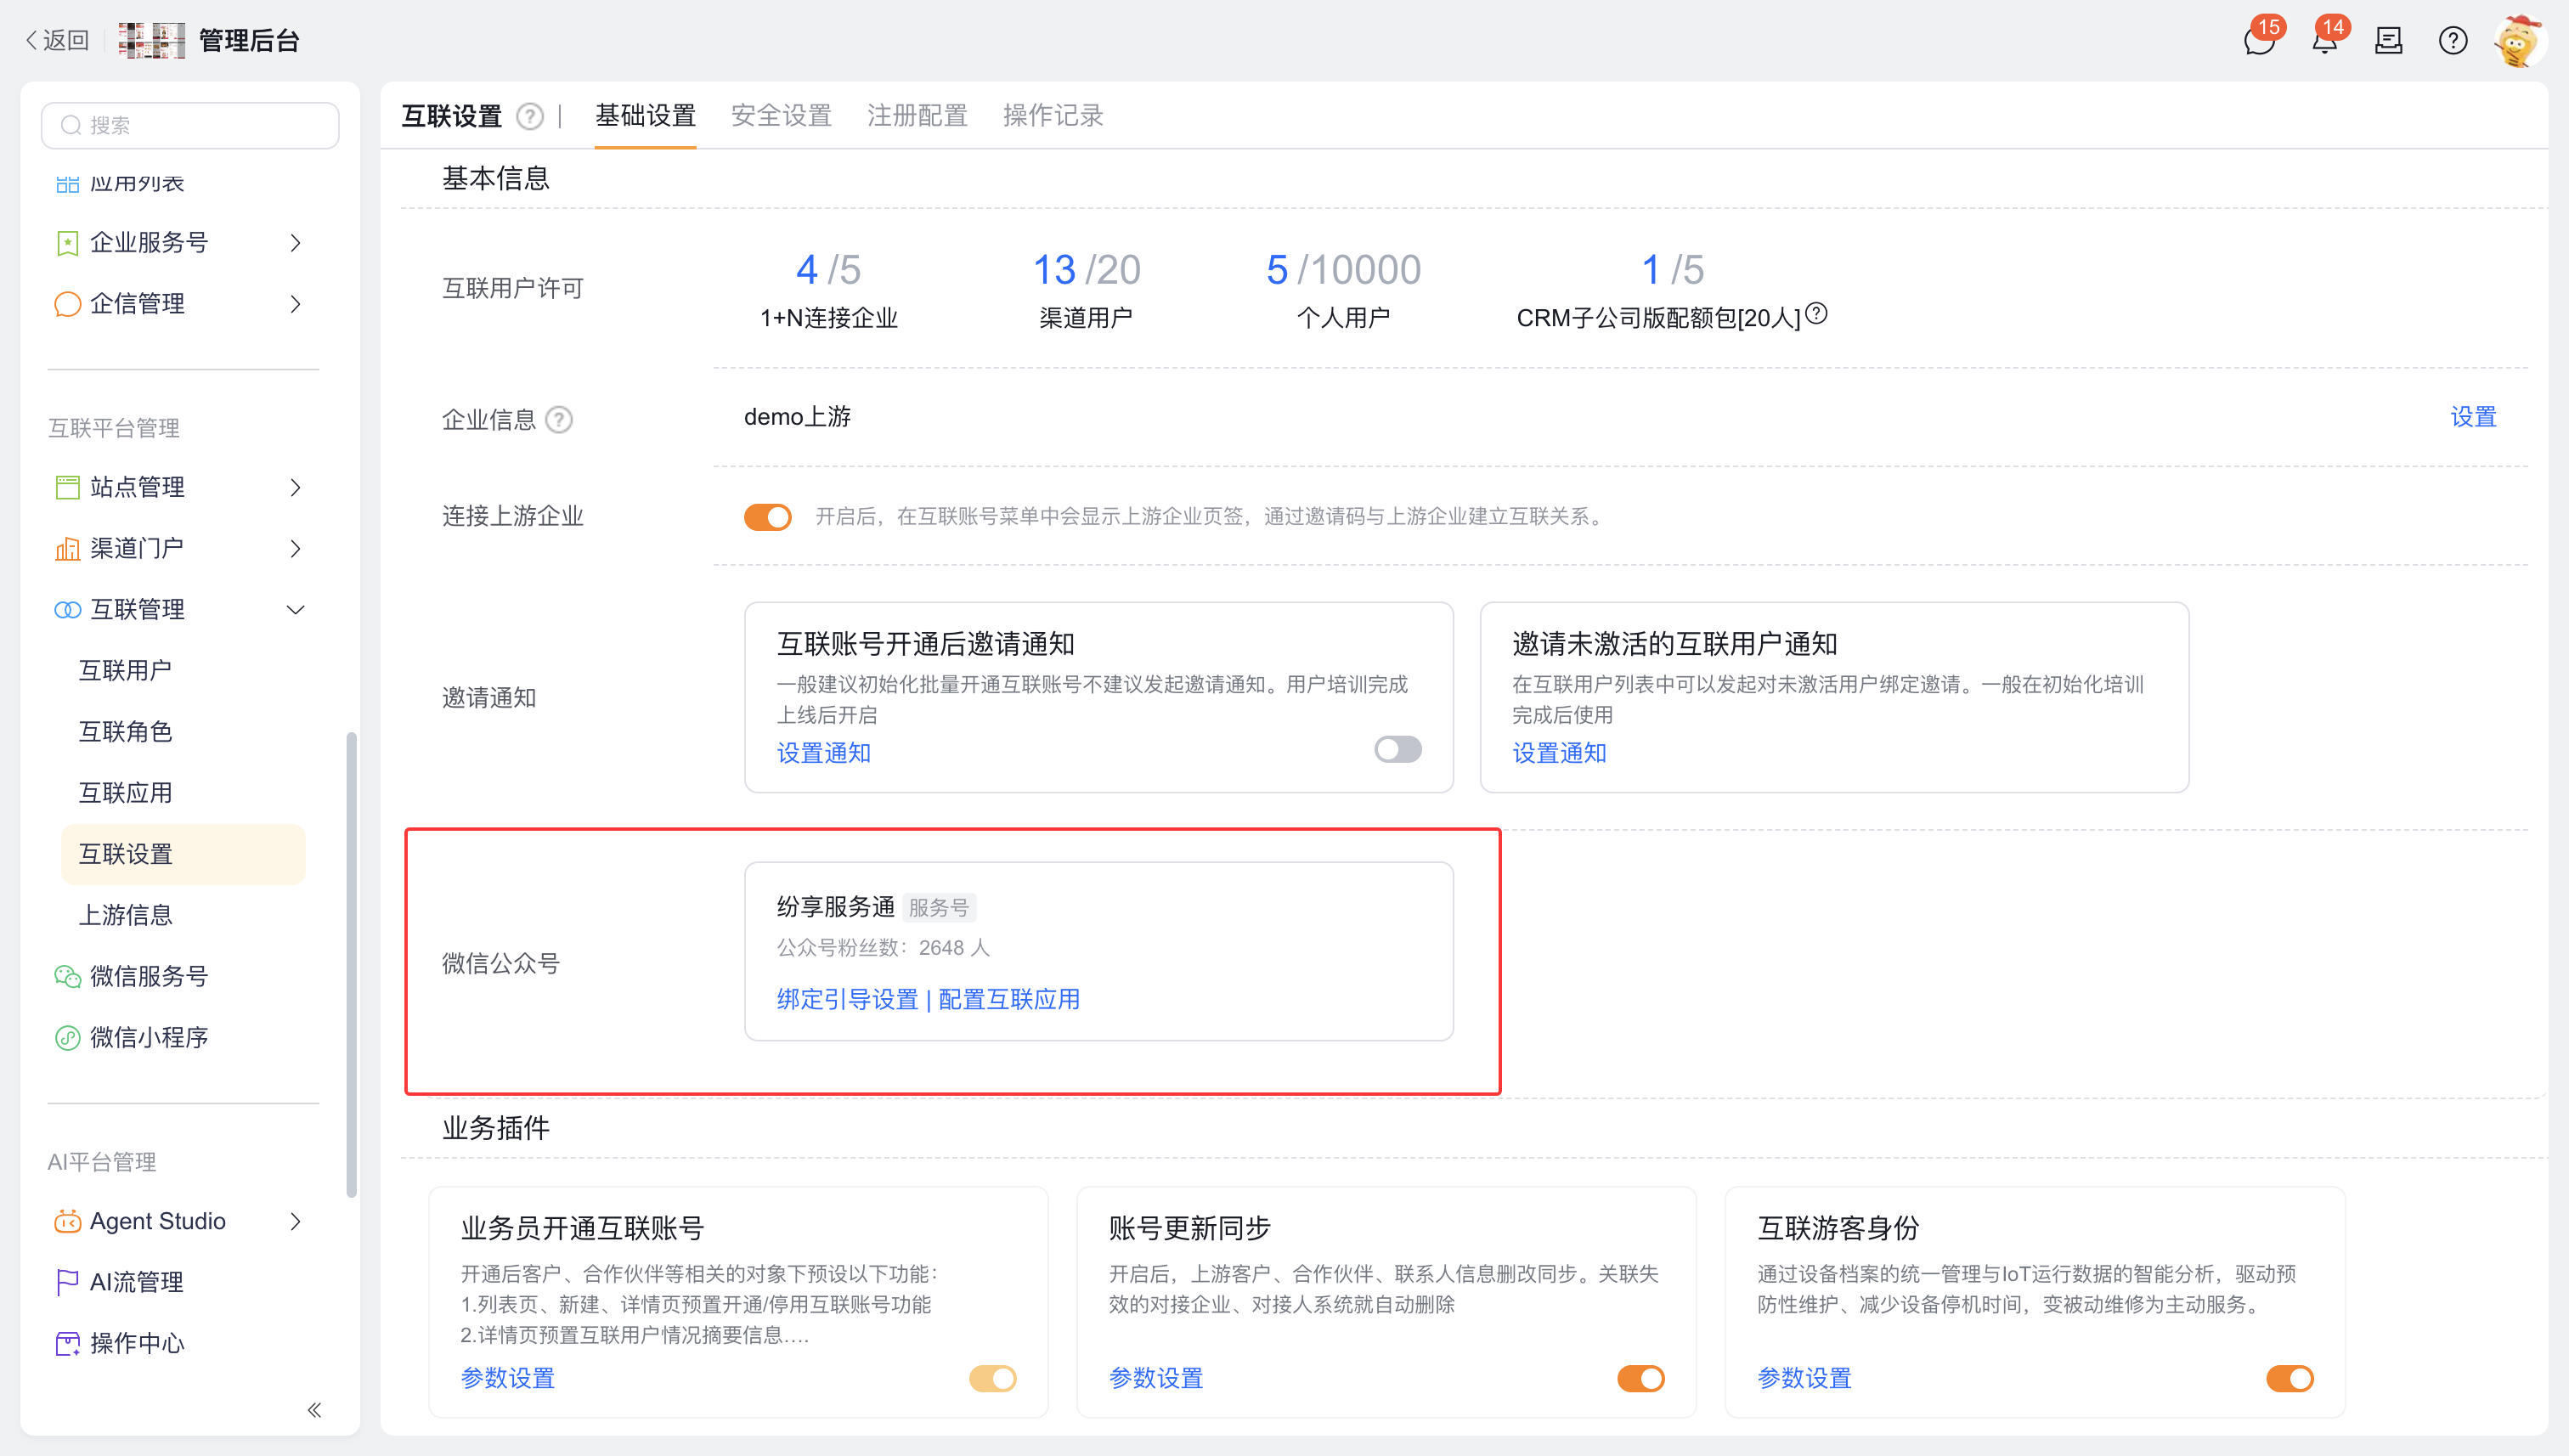Collapse the sidebar with the double-arrow icon
The height and width of the screenshot is (1456, 2569).
pyautogui.click(x=314, y=1410)
